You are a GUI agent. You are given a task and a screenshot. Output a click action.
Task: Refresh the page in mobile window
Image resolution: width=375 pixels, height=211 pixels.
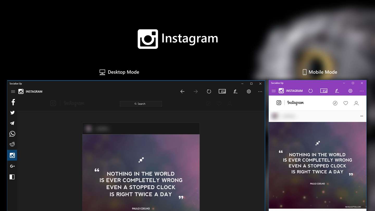point(310,91)
